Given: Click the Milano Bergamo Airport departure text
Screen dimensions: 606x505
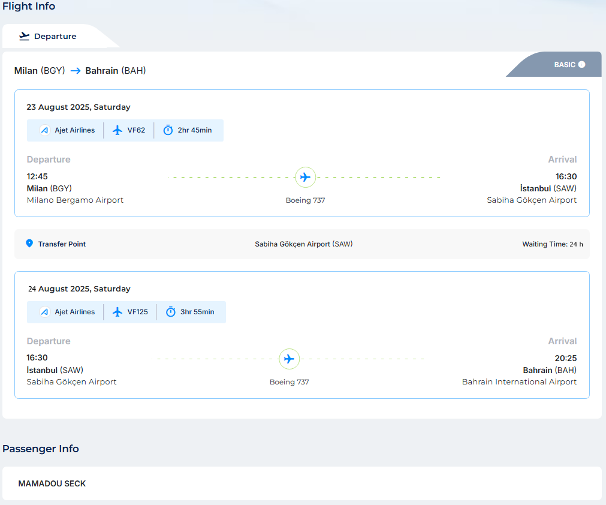Looking at the screenshot, I should point(75,200).
